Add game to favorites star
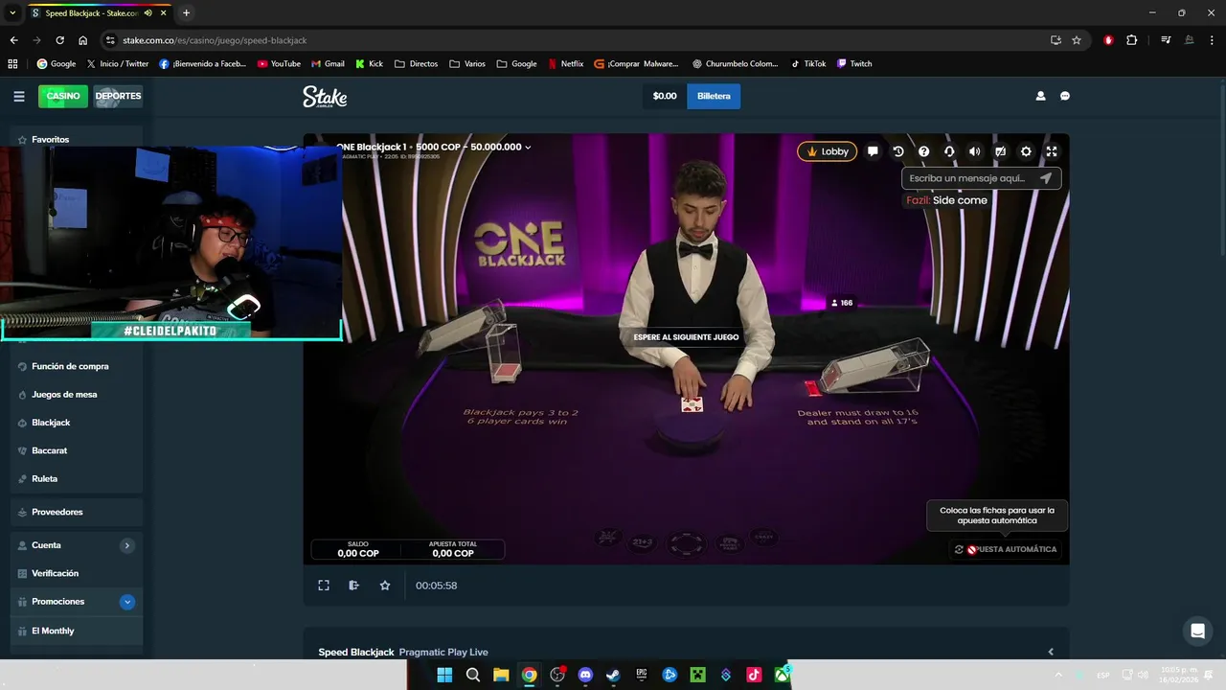Screen dimensions: 1226x690 coord(385,586)
